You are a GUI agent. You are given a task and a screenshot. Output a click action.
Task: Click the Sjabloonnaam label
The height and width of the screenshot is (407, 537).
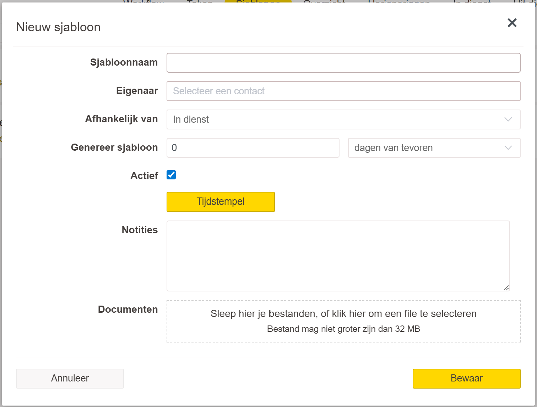[x=124, y=62]
